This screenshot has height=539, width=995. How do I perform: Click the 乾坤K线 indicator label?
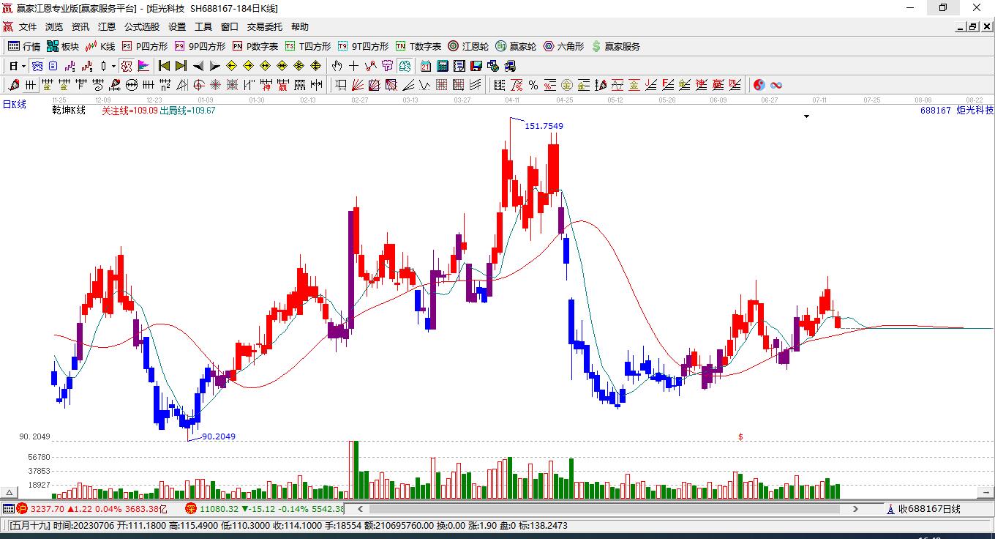pos(69,111)
